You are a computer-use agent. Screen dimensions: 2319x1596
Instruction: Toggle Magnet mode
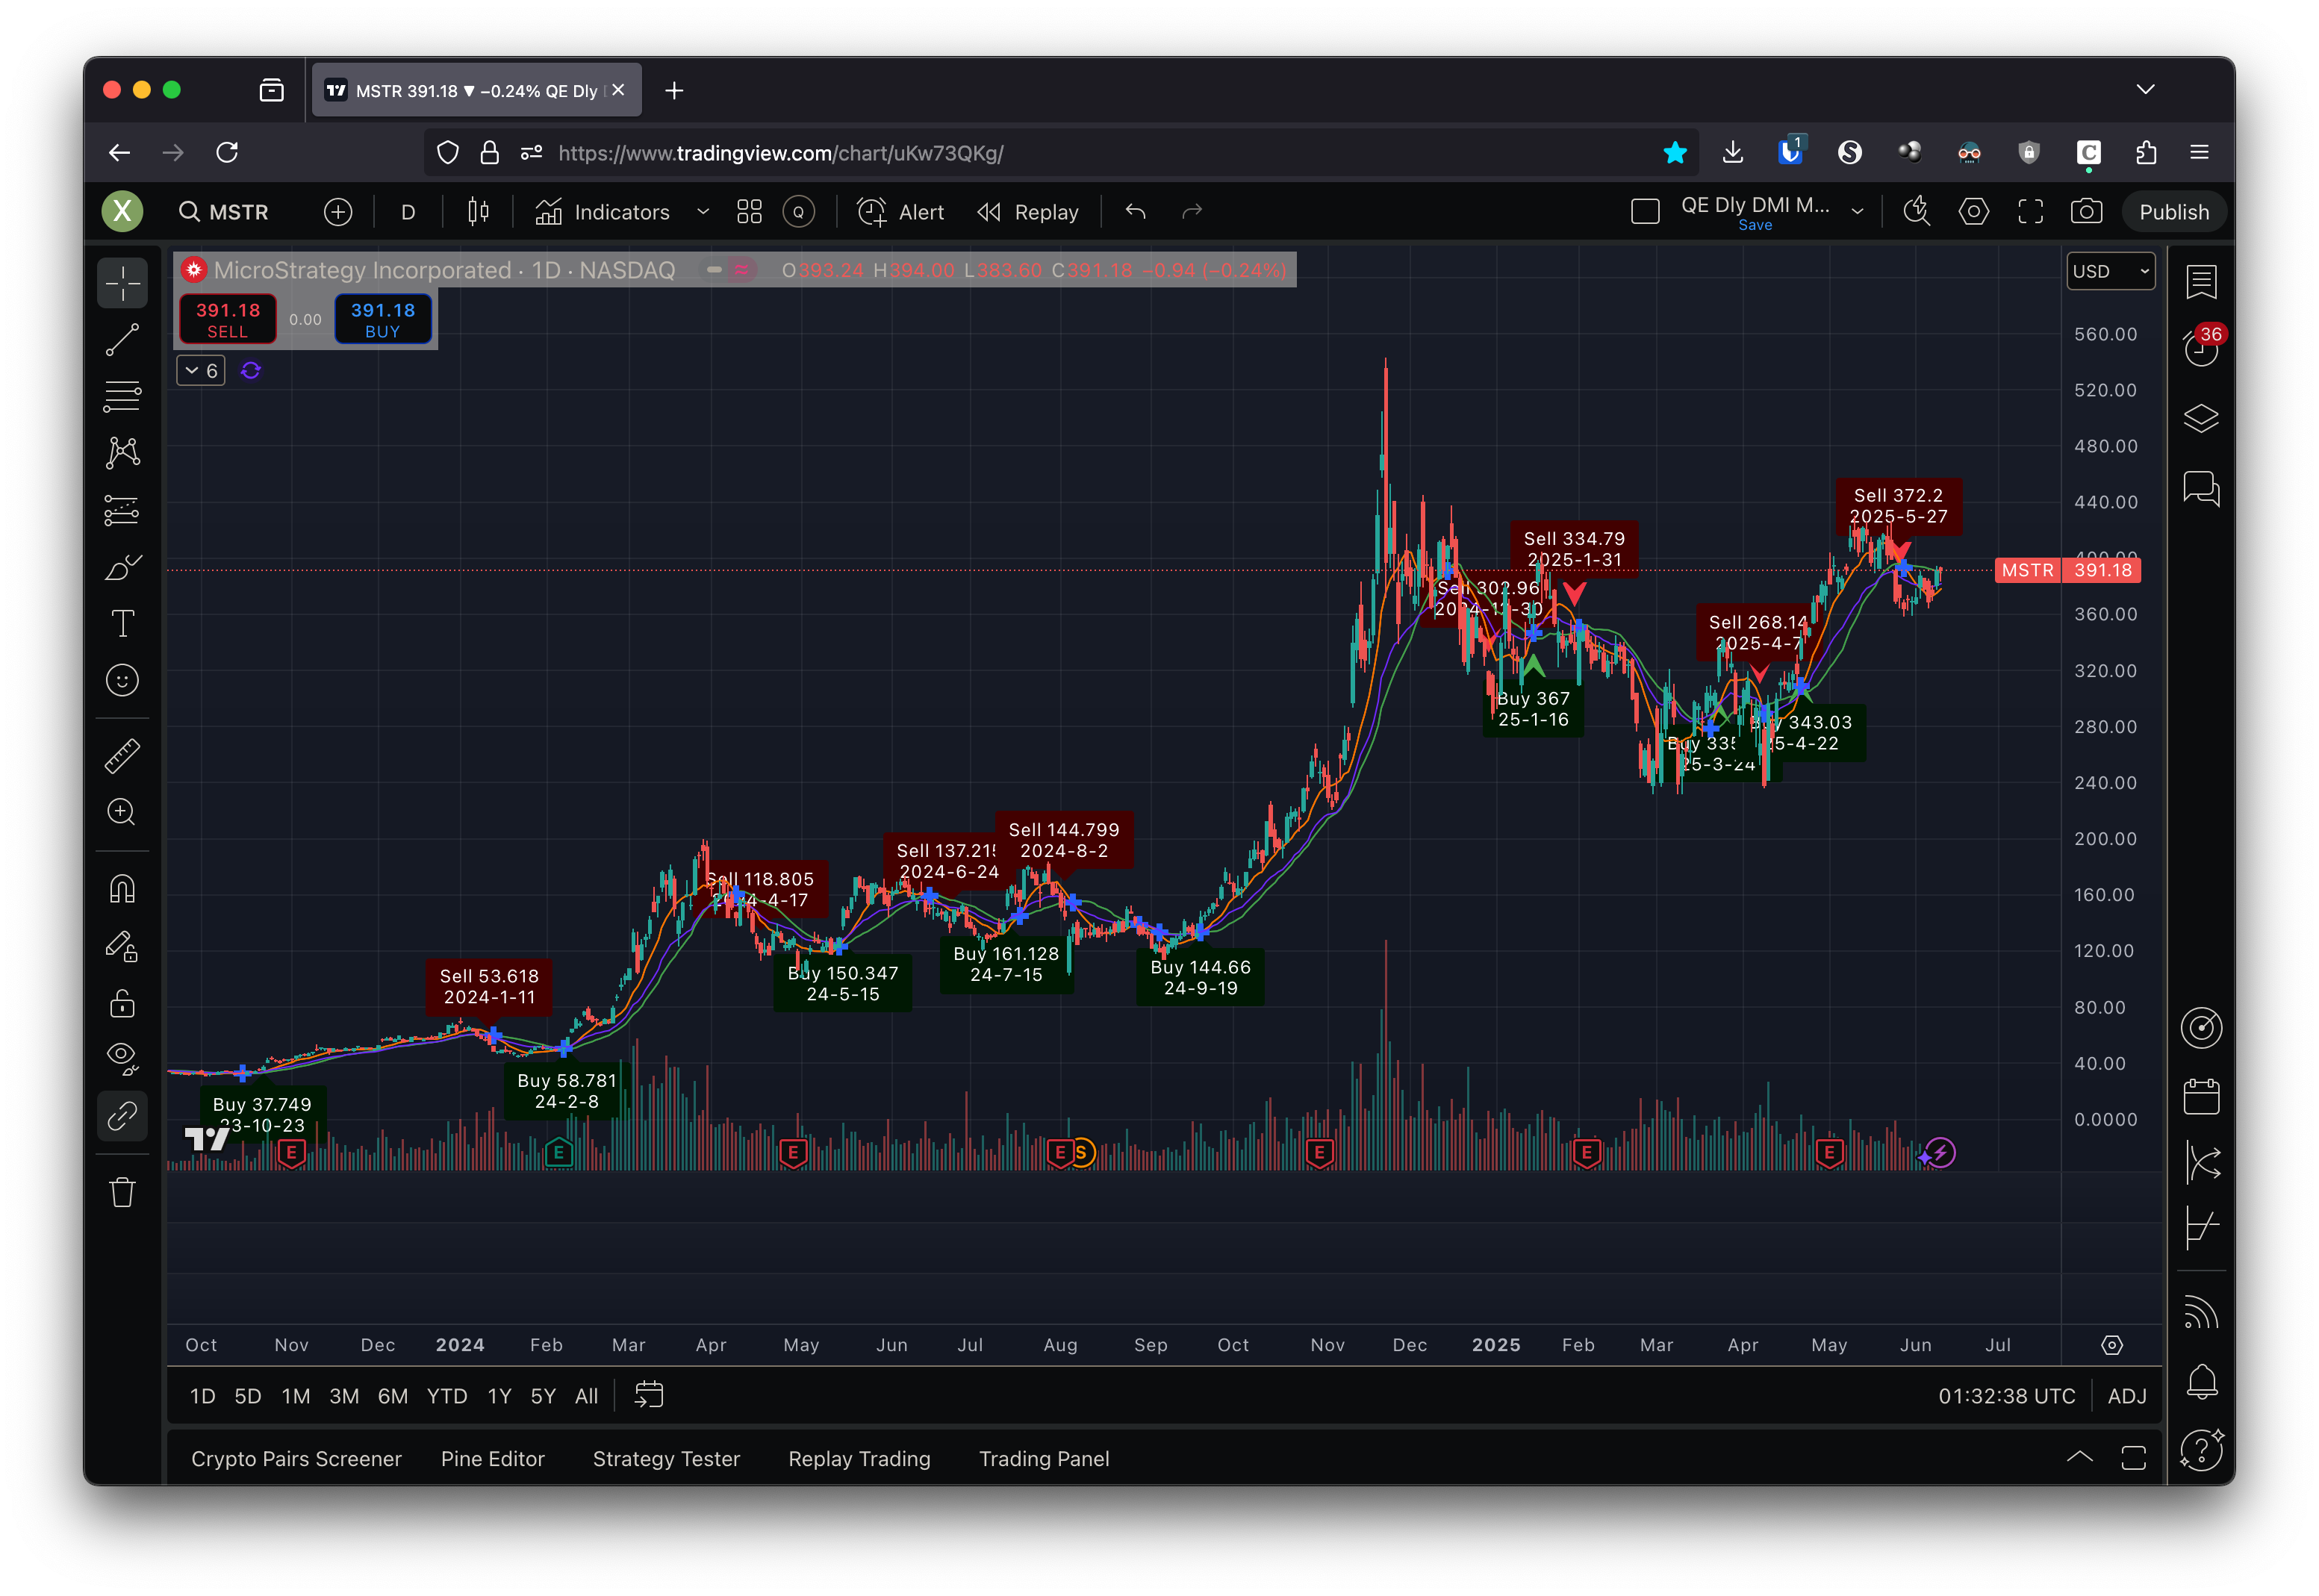pos(122,889)
